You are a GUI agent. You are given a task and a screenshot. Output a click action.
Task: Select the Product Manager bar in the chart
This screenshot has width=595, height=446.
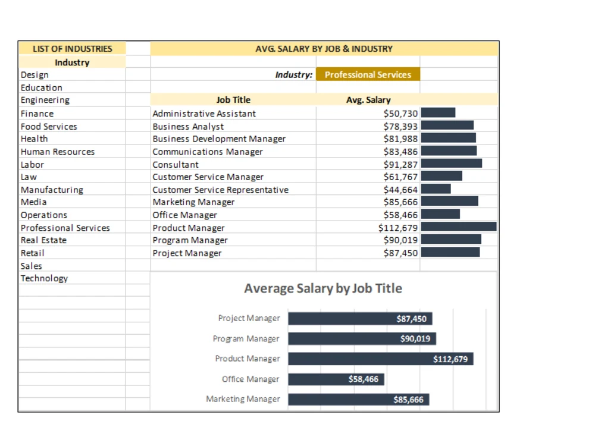(381, 359)
